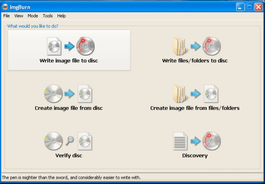Open the Help menu
Screen dimensions: 265x184
(x=61, y=16)
